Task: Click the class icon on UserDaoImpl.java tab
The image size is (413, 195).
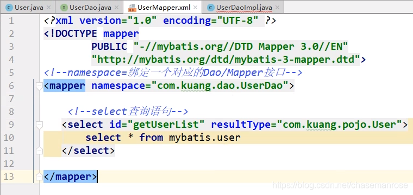Action: 211,8
